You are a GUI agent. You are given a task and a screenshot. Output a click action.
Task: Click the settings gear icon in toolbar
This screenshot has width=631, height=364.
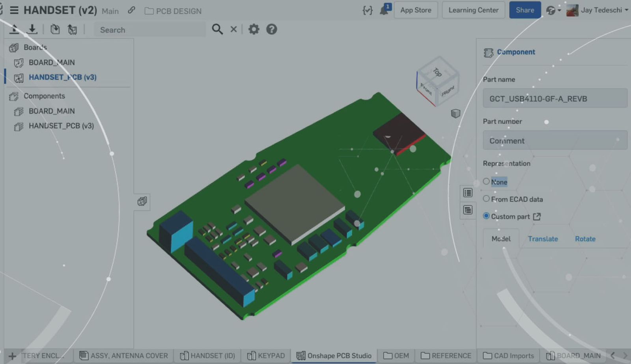coord(254,29)
